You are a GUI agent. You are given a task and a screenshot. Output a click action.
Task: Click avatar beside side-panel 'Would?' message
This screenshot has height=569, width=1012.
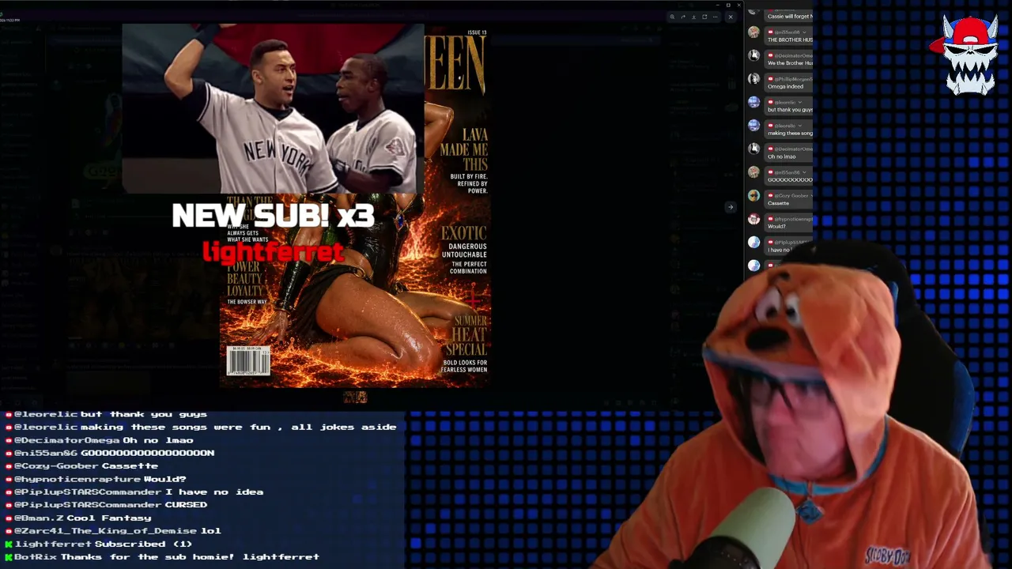tap(753, 219)
